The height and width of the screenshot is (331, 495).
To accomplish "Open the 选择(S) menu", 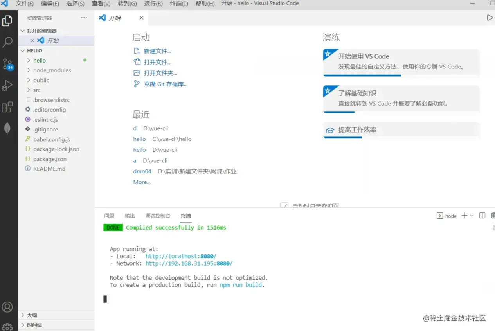I will (x=75, y=4).
